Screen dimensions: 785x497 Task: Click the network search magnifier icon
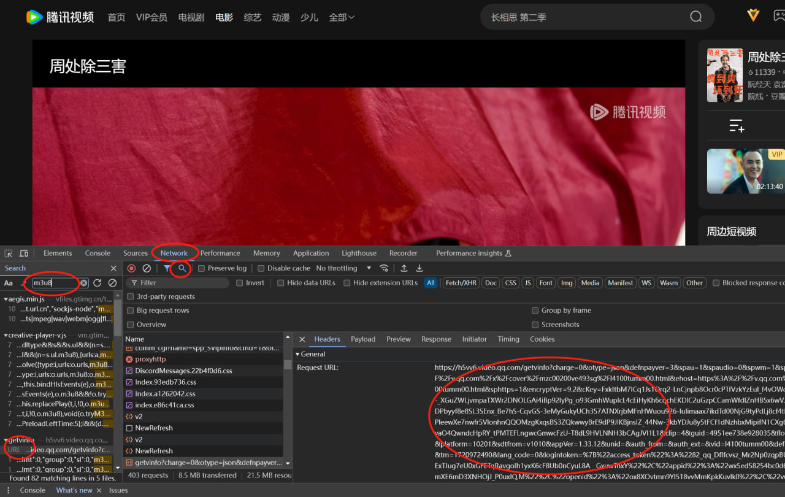[182, 268]
